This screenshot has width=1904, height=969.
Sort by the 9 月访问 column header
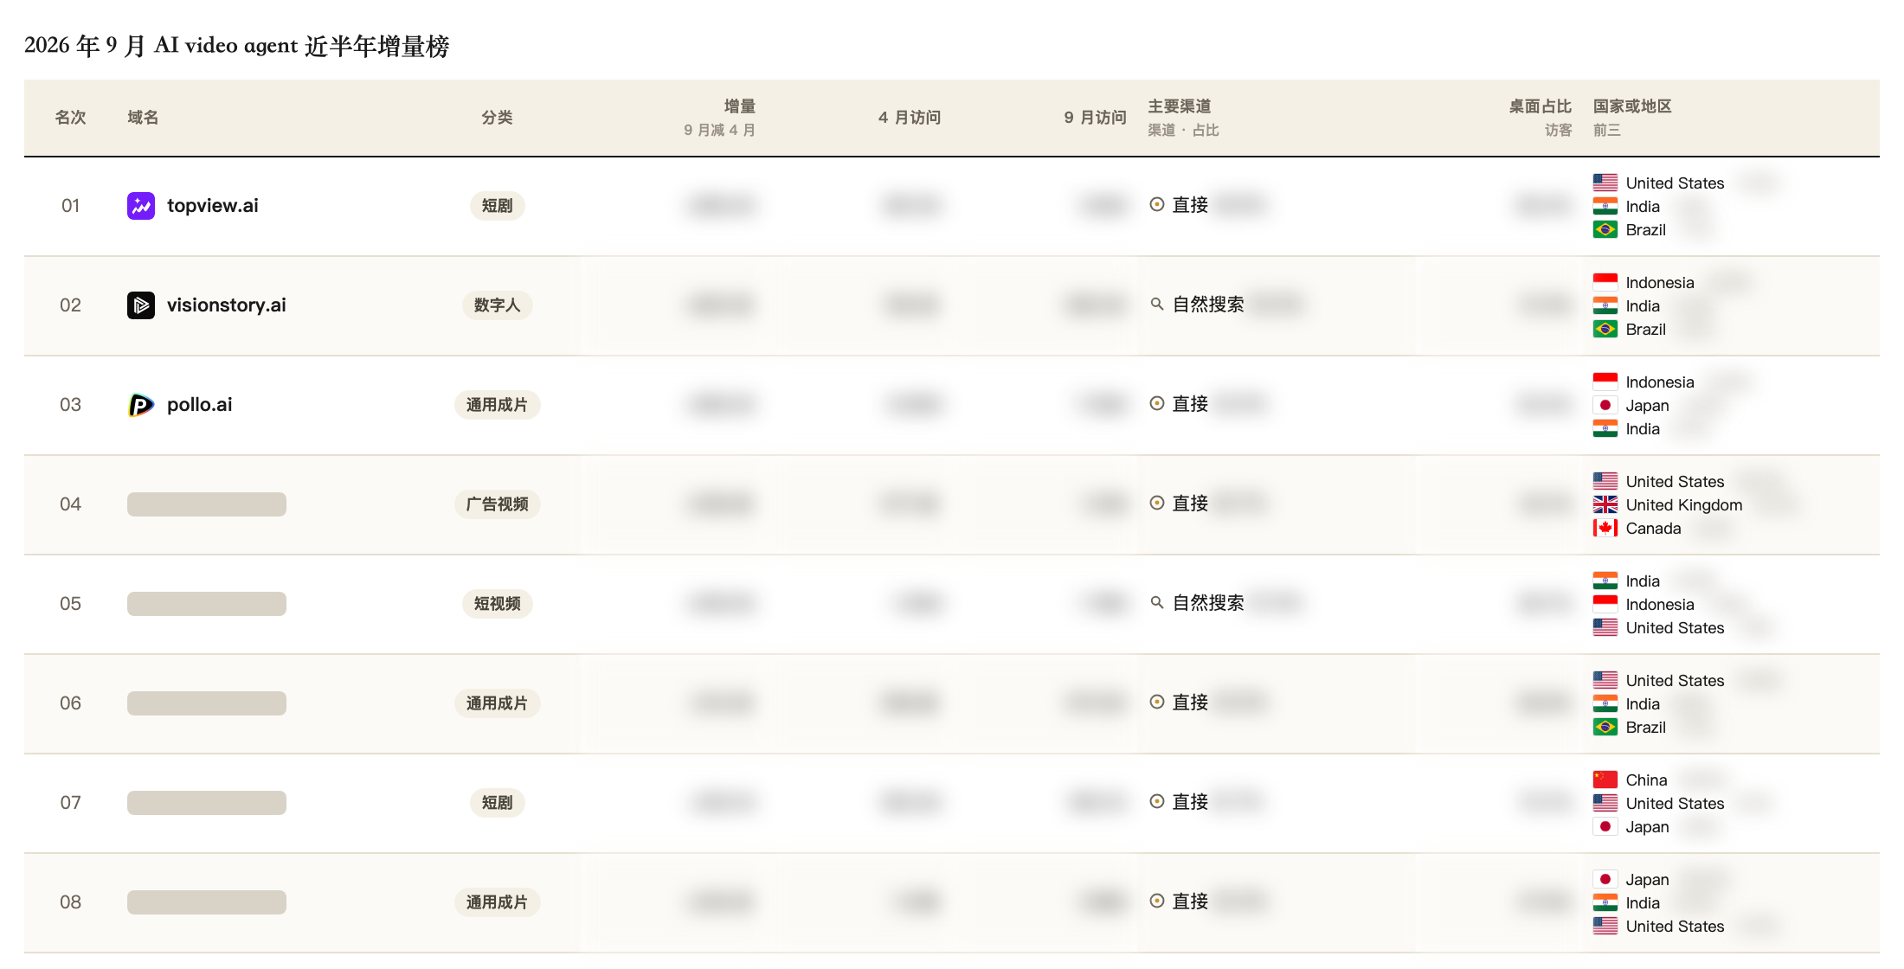1095,118
